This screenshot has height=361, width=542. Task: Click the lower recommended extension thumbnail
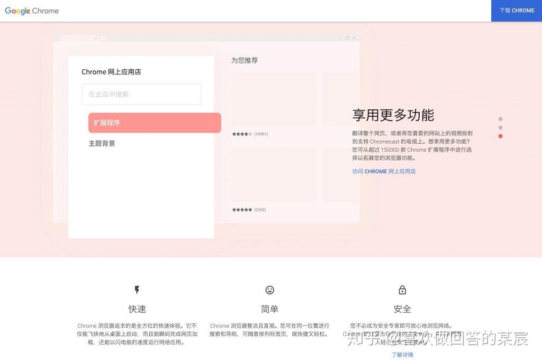tap(274, 174)
